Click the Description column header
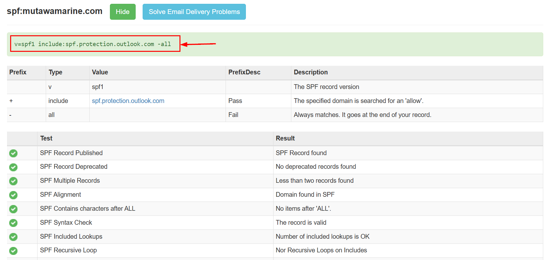This screenshot has height=260, width=548. [x=310, y=72]
